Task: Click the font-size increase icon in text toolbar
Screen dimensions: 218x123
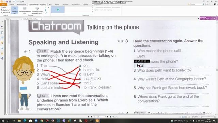Action: [139, 61]
